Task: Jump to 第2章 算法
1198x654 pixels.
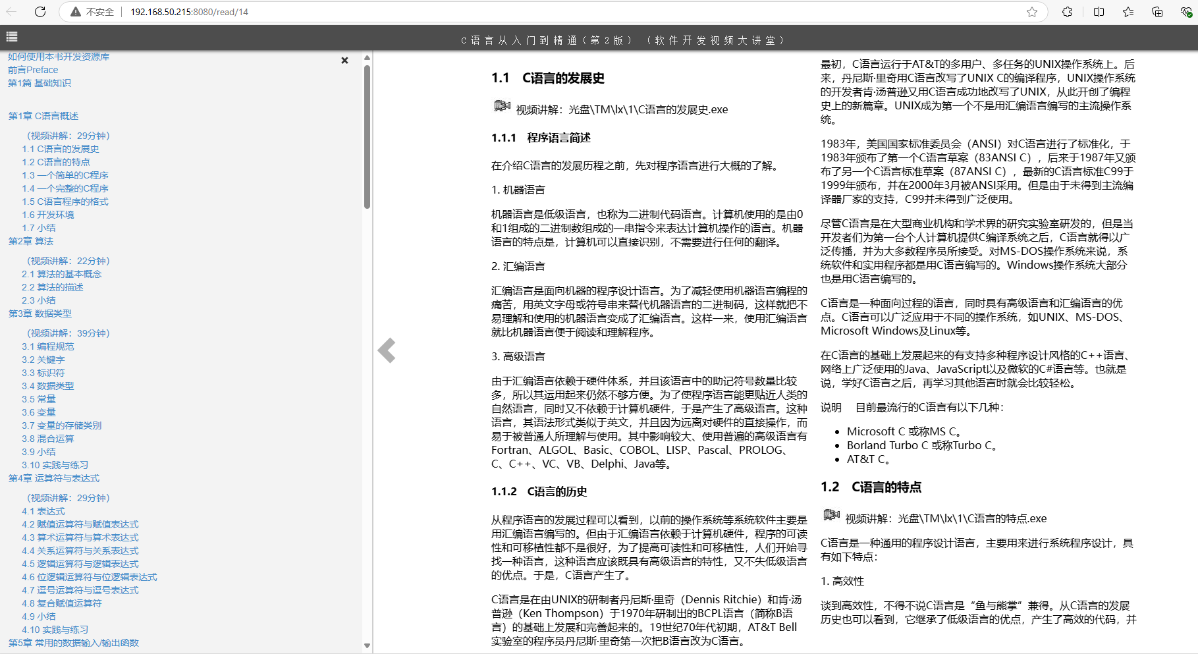Action: coord(31,241)
